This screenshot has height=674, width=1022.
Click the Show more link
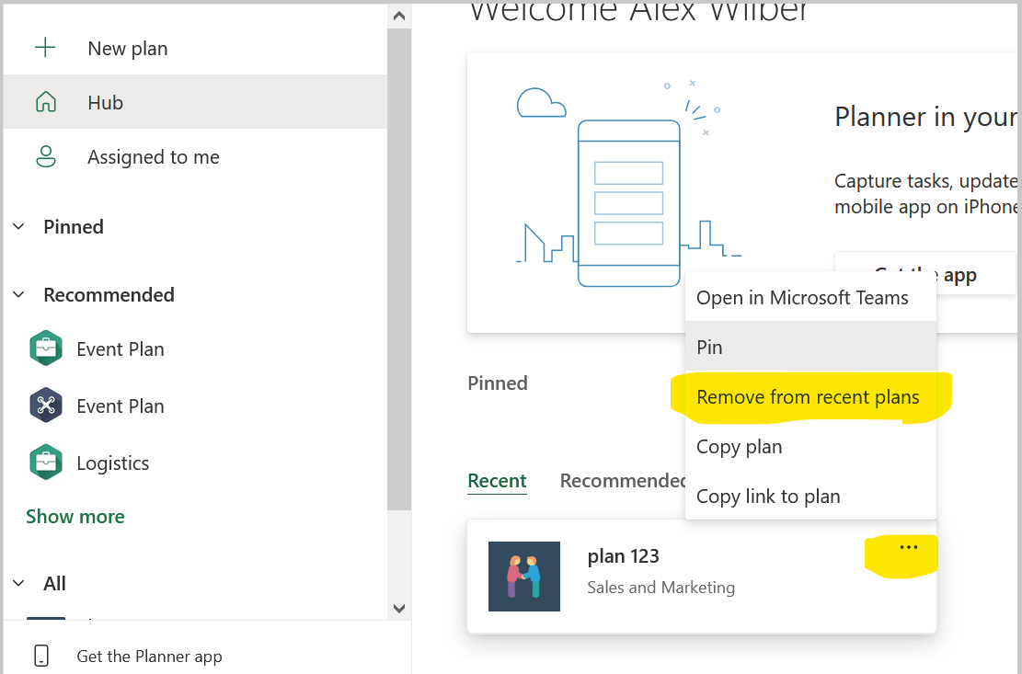click(x=75, y=516)
